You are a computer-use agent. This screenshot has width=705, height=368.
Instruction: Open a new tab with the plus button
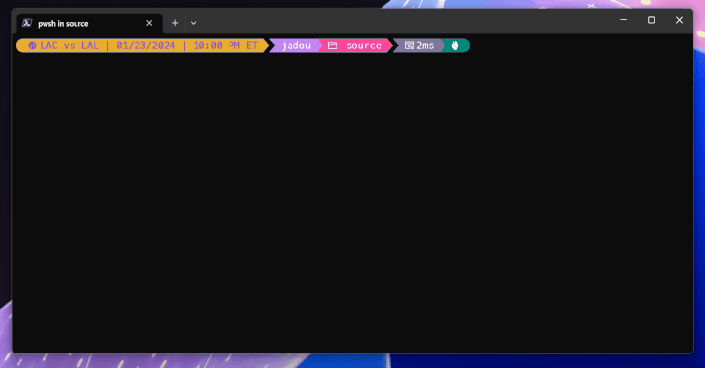click(175, 23)
